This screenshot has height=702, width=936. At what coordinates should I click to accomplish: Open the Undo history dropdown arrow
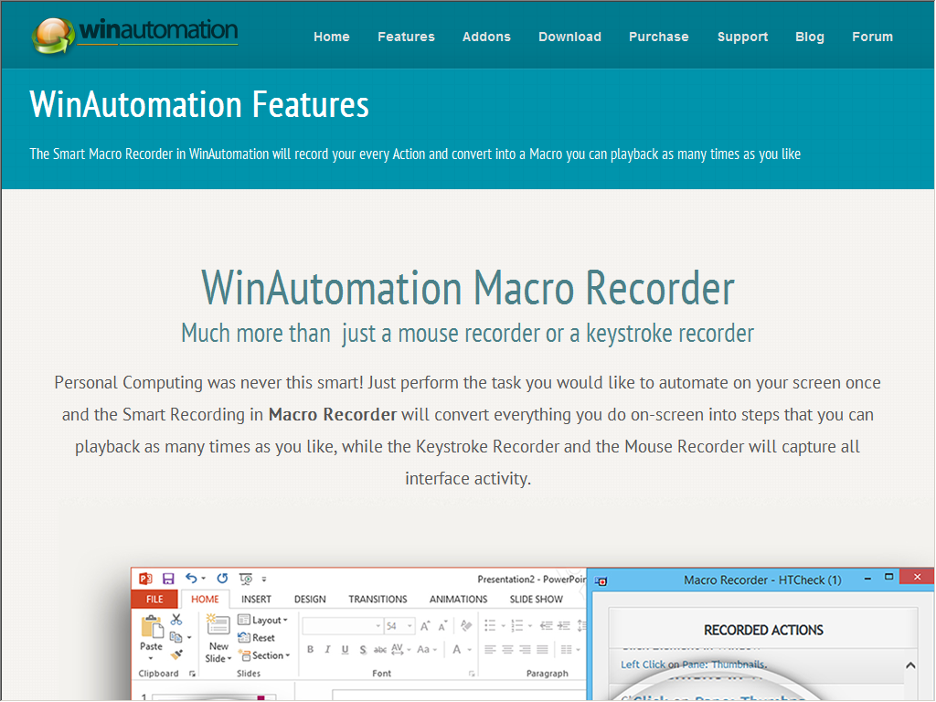(204, 579)
